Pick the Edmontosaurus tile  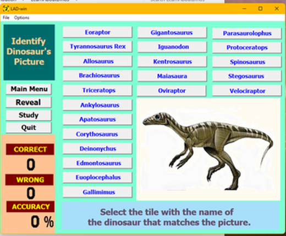tap(97, 163)
